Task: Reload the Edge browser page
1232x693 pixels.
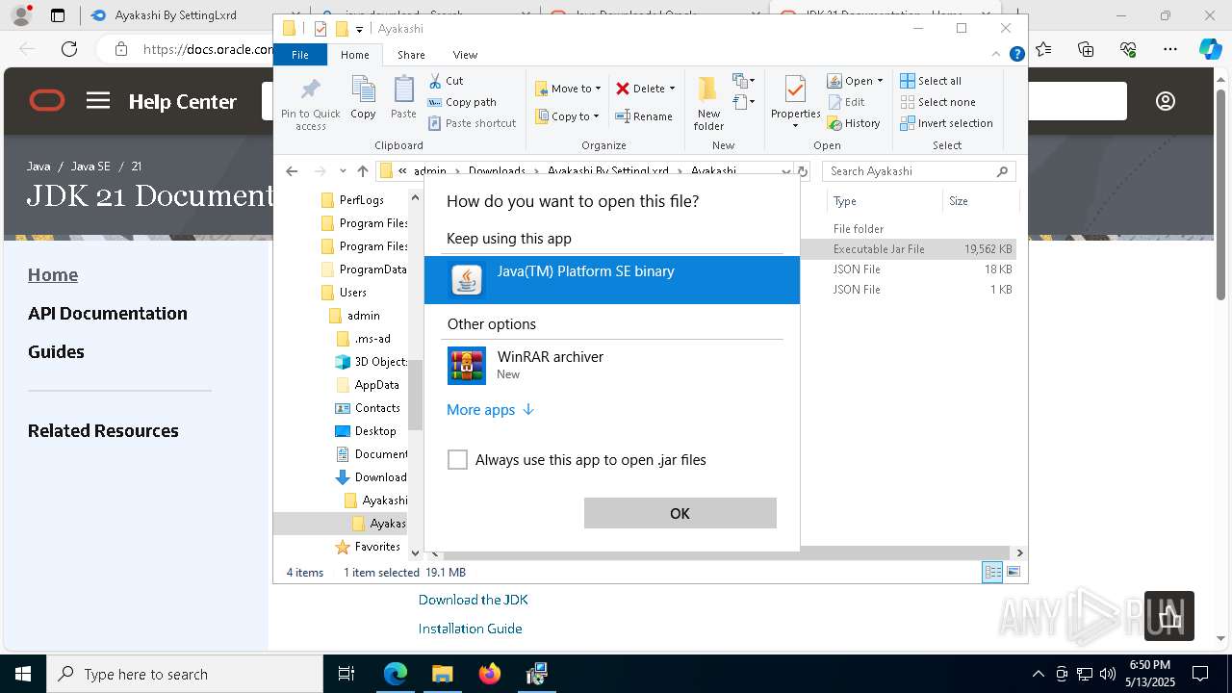Action: [x=69, y=49]
